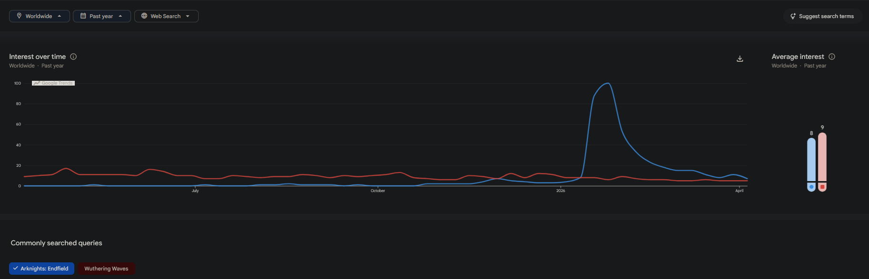This screenshot has width=869, height=279.
Task: Click the 60 value on the y-axis
Action: [x=19, y=124]
